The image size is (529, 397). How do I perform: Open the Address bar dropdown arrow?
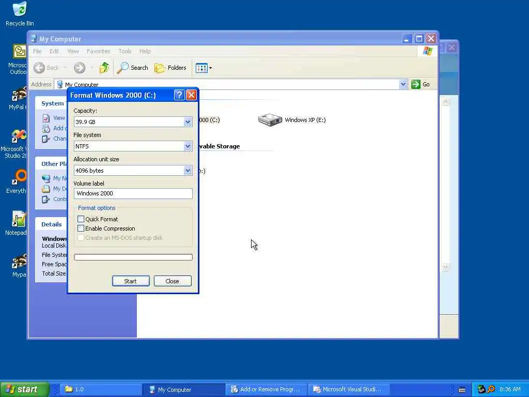pos(403,84)
